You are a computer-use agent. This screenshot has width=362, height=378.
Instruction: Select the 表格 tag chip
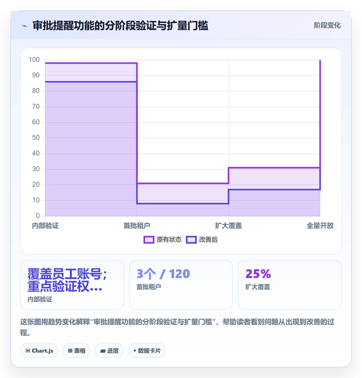(x=77, y=351)
